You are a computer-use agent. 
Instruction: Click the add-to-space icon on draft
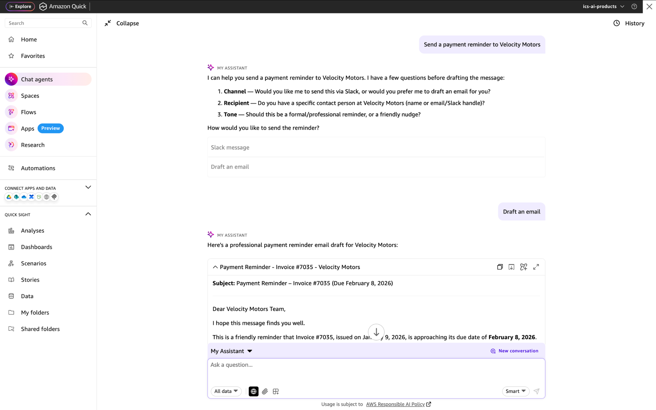523,267
